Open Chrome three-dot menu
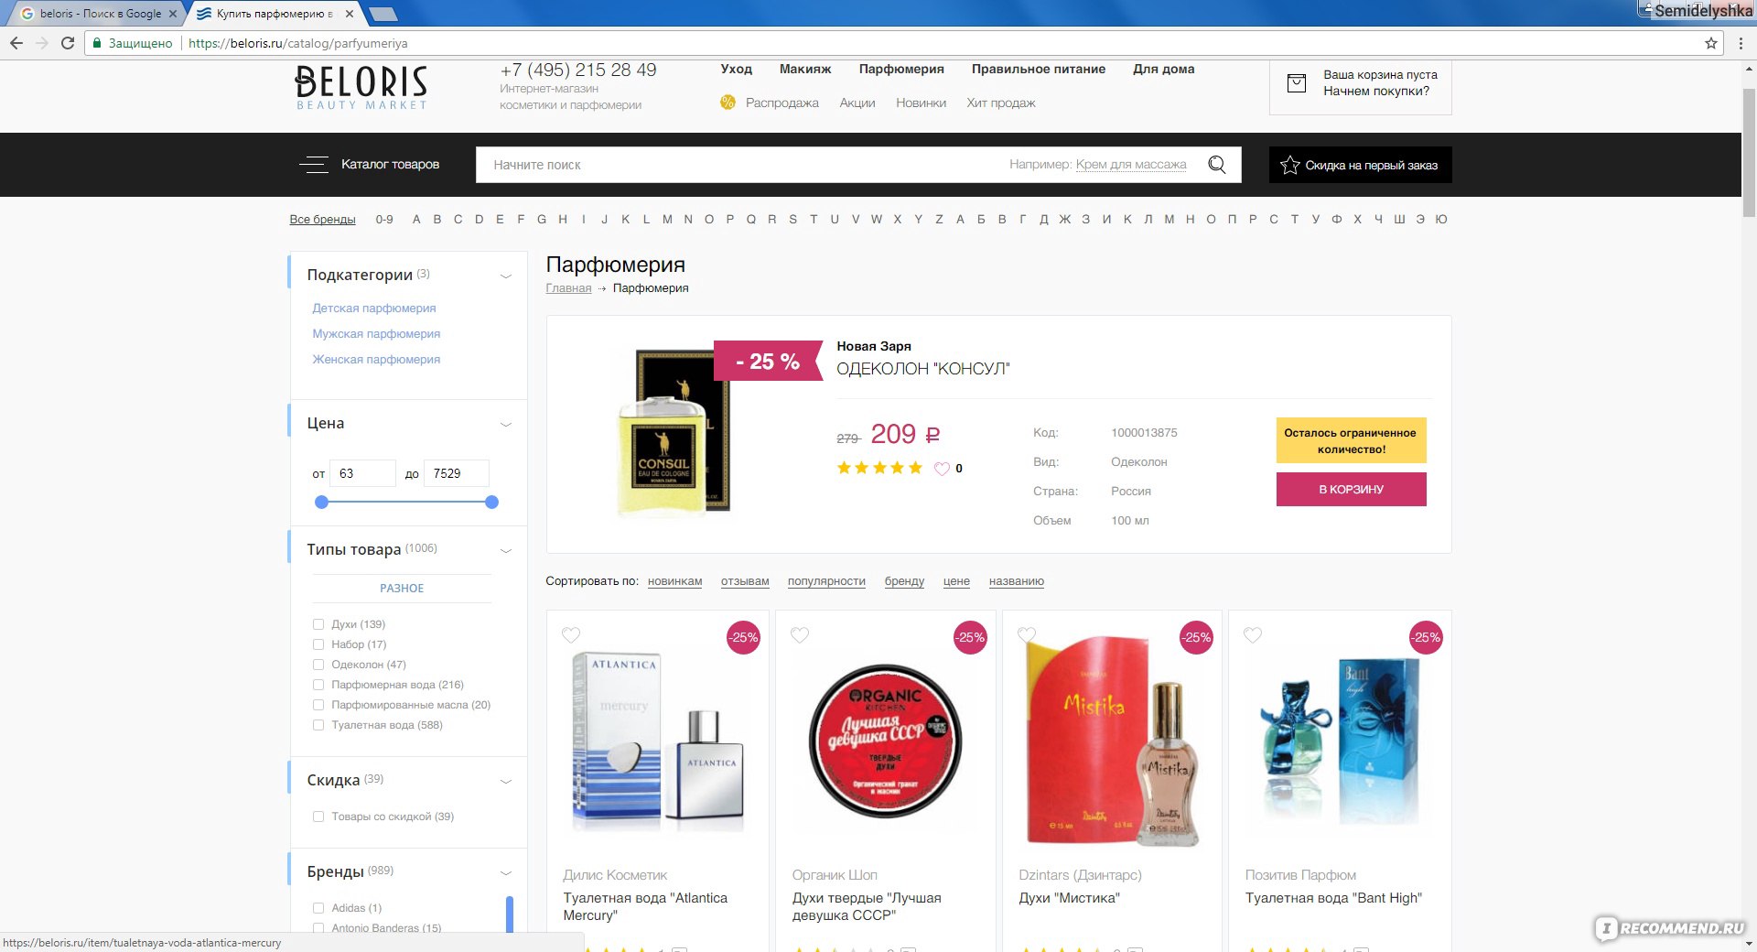Image resolution: width=1757 pixels, height=952 pixels. pyautogui.click(x=1740, y=43)
